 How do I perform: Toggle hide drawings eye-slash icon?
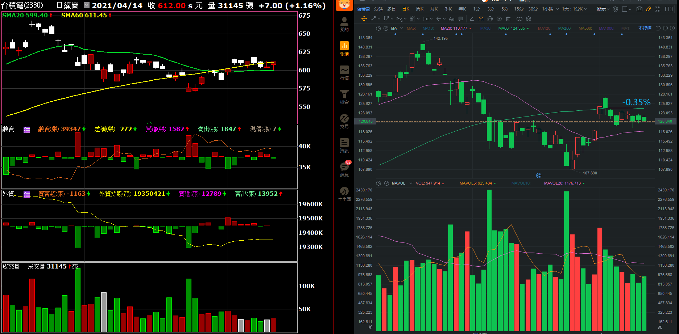[x=499, y=19]
